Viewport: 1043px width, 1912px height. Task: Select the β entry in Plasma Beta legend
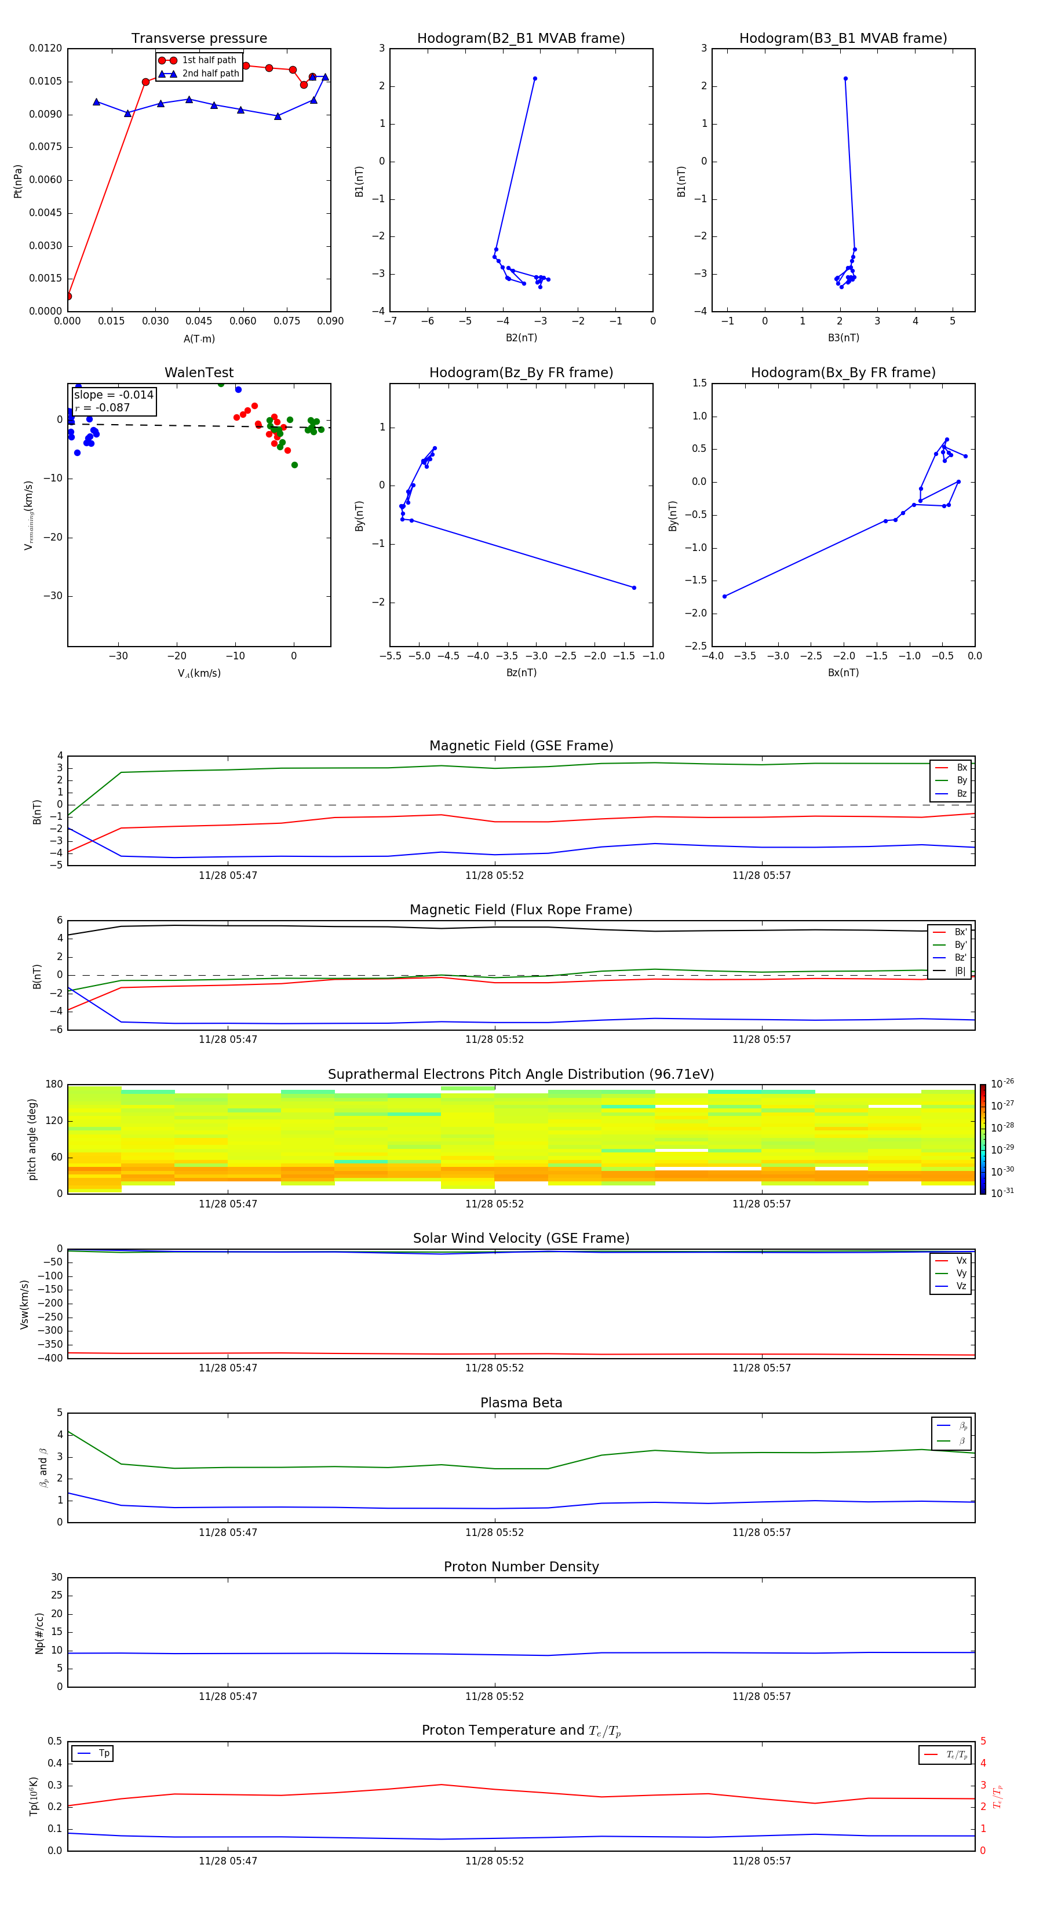pos(951,1441)
